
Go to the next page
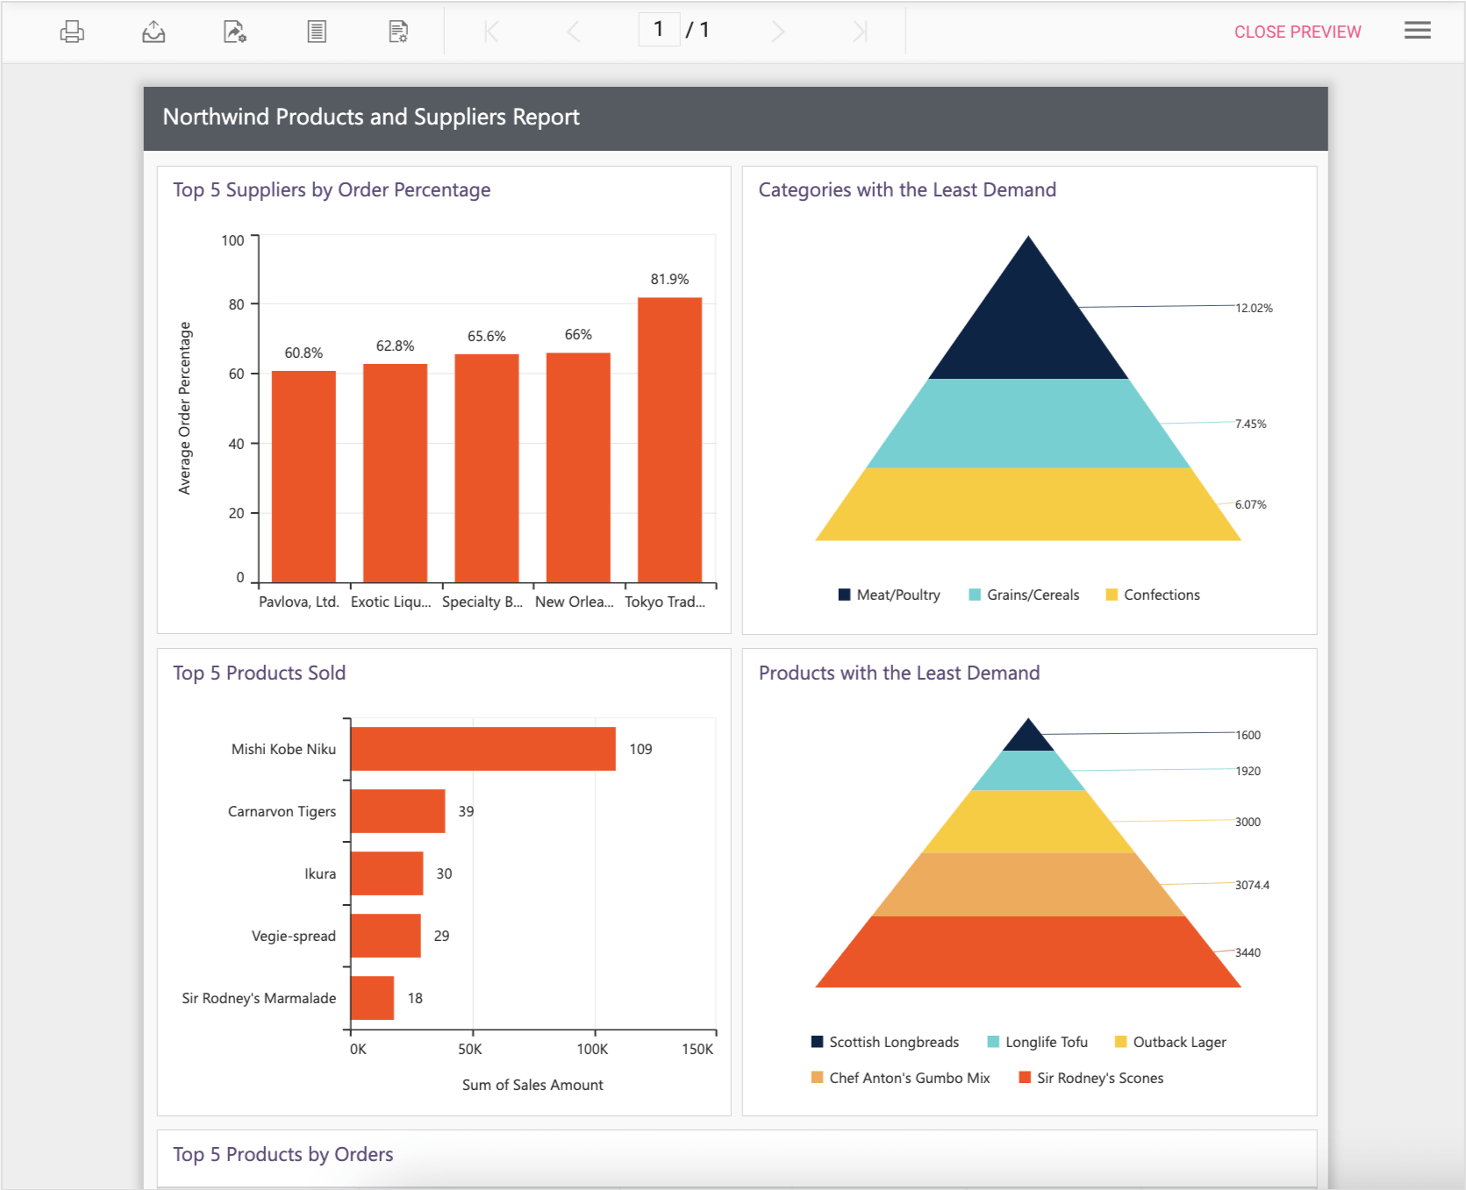[x=777, y=32]
